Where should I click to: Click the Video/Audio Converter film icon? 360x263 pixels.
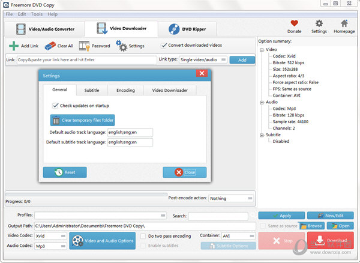pos(21,29)
